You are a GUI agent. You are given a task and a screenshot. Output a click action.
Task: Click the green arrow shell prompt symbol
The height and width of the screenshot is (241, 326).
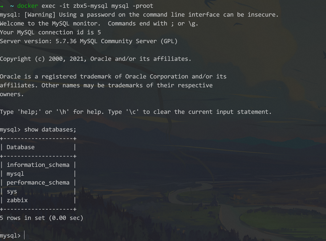coord(2,6)
